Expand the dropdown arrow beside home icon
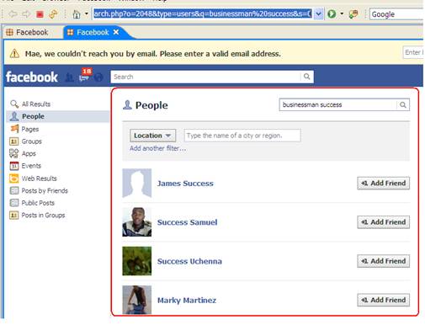425x325 pixels. 87,13
